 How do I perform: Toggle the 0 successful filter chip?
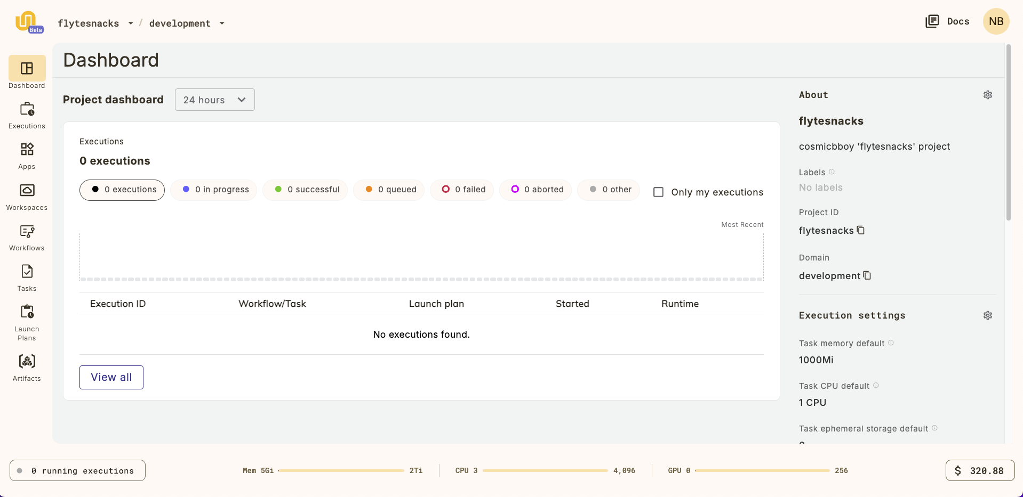click(306, 190)
